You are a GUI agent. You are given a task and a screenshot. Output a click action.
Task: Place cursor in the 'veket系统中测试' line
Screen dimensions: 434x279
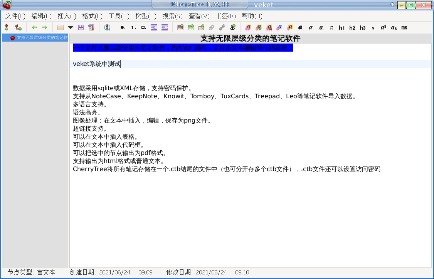coord(97,64)
